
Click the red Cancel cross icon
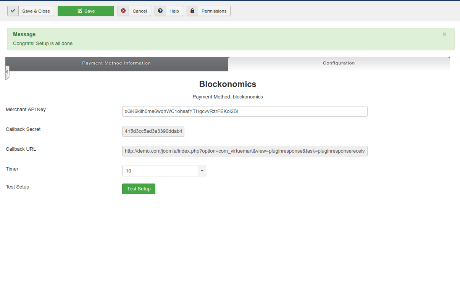click(x=123, y=11)
